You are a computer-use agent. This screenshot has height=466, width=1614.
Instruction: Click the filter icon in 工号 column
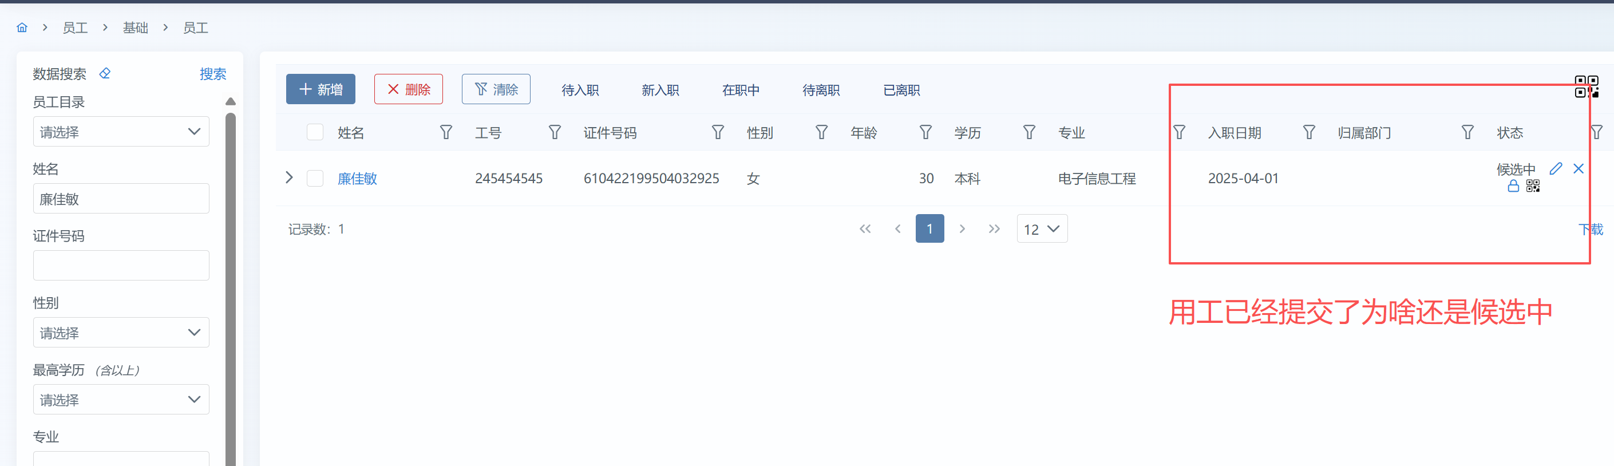[x=555, y=132]
